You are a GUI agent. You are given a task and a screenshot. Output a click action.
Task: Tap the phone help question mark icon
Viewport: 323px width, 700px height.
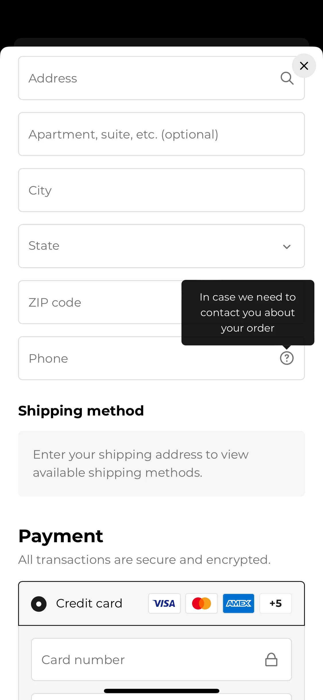[287, 358]
